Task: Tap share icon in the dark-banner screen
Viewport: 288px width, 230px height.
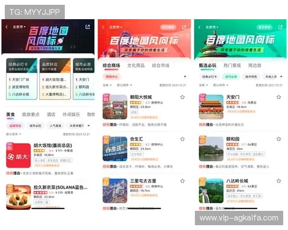Action: 88,27
